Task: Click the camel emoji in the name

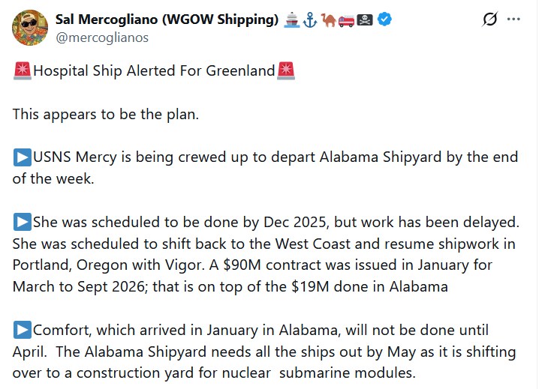Action: pyautogui.click(x=328, y=19)
